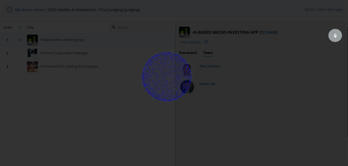The image size is (348, 166).
Task: Go to My Action Items breadcrumb
Action: point(30,10)
